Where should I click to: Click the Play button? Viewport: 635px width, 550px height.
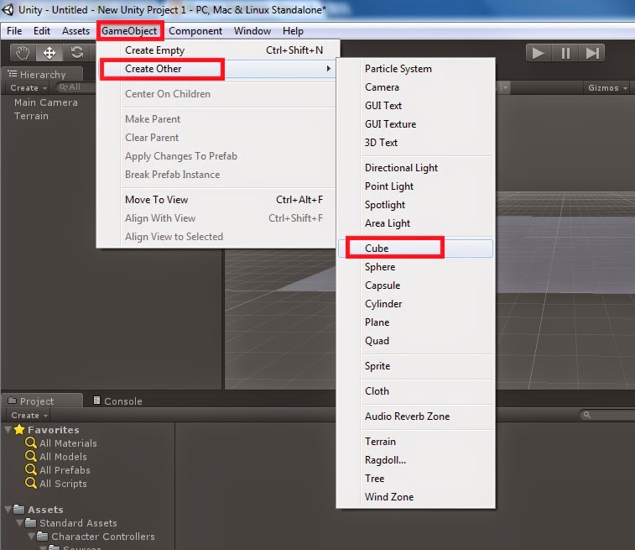pos(539,53)
